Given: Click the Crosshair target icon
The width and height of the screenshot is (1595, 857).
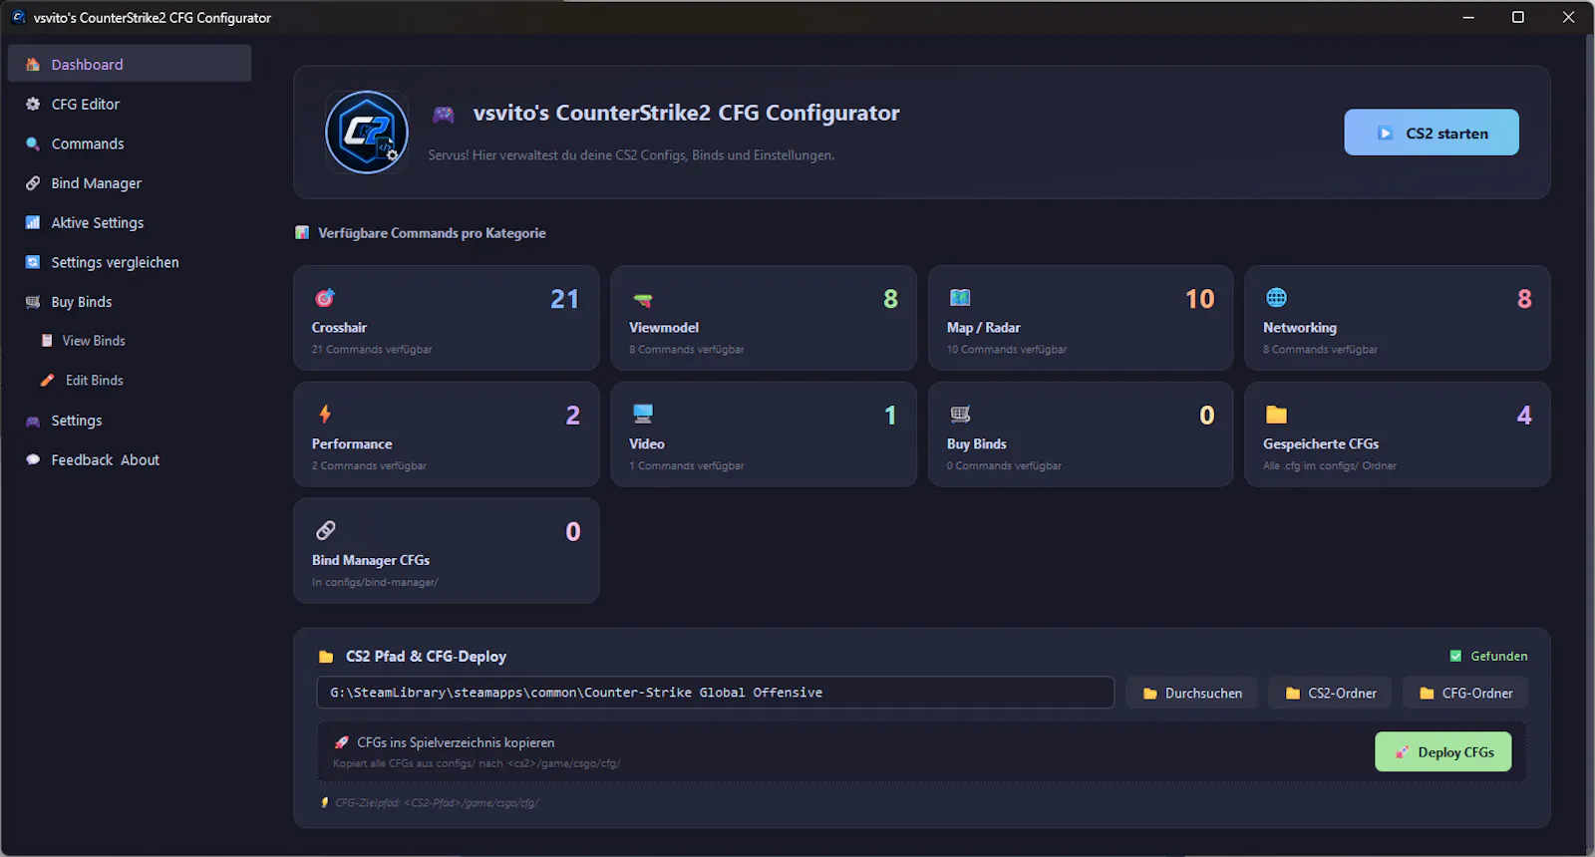Looking at the screenshot, I should pos(325,297).
